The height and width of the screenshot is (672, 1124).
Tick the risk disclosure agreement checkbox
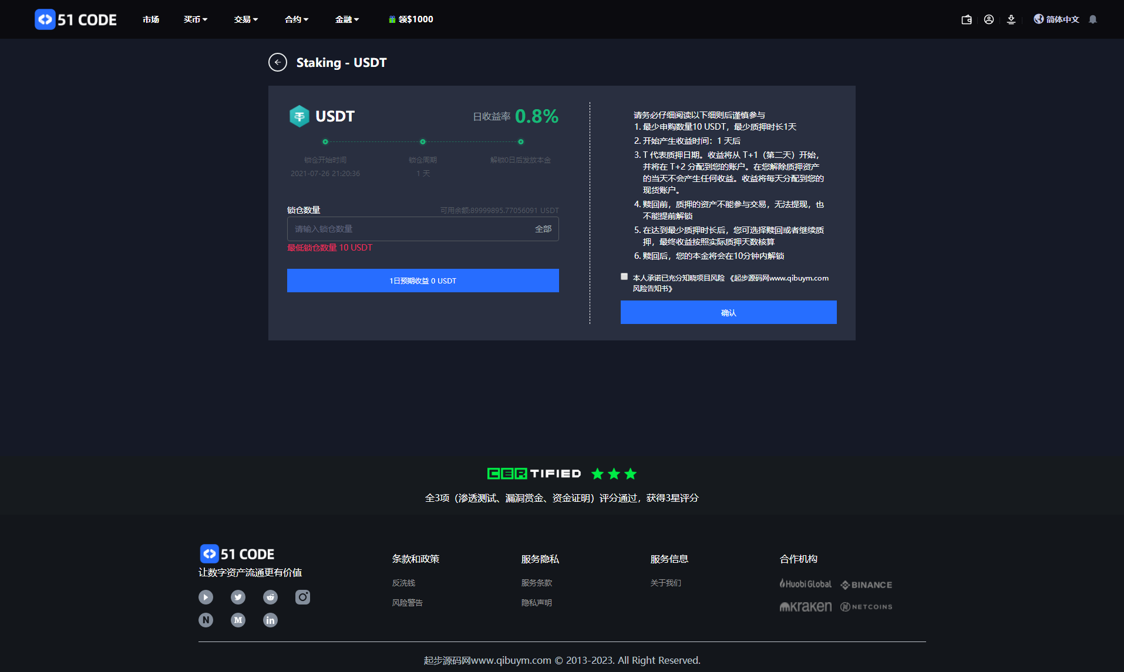coord(624,276)
